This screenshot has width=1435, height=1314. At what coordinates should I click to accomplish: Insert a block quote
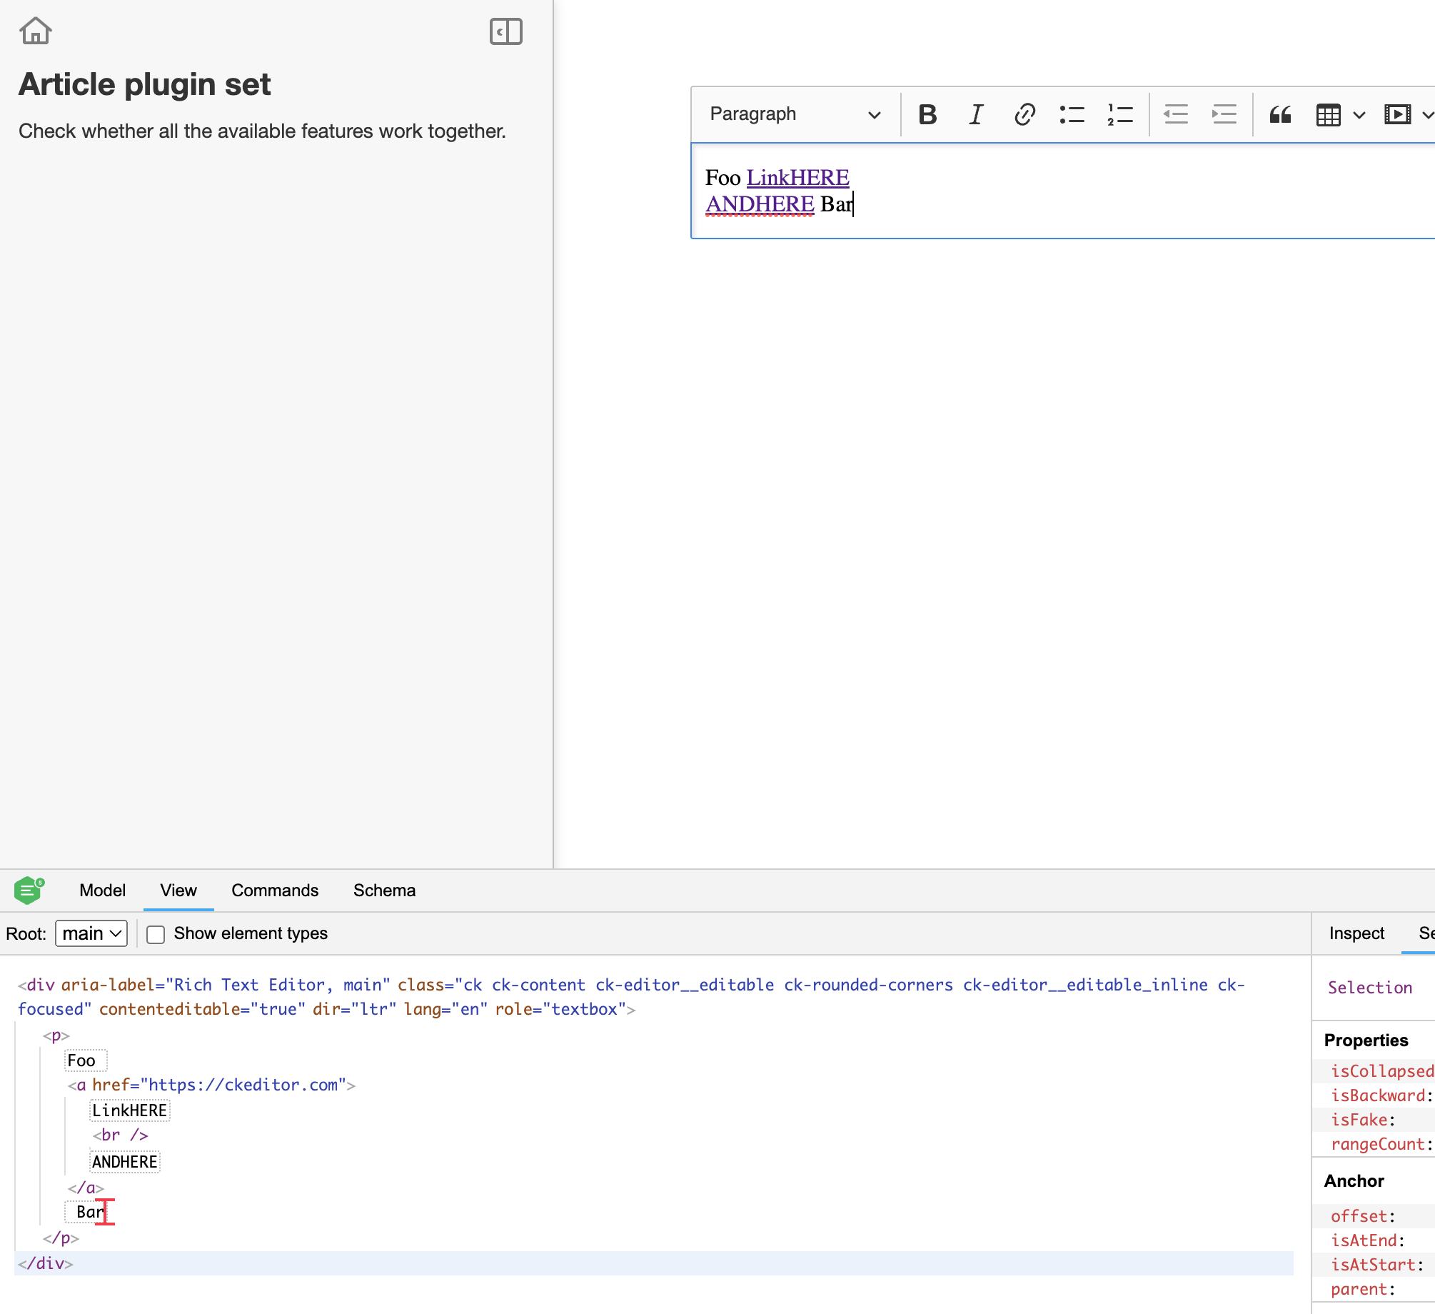point(1279,114)
